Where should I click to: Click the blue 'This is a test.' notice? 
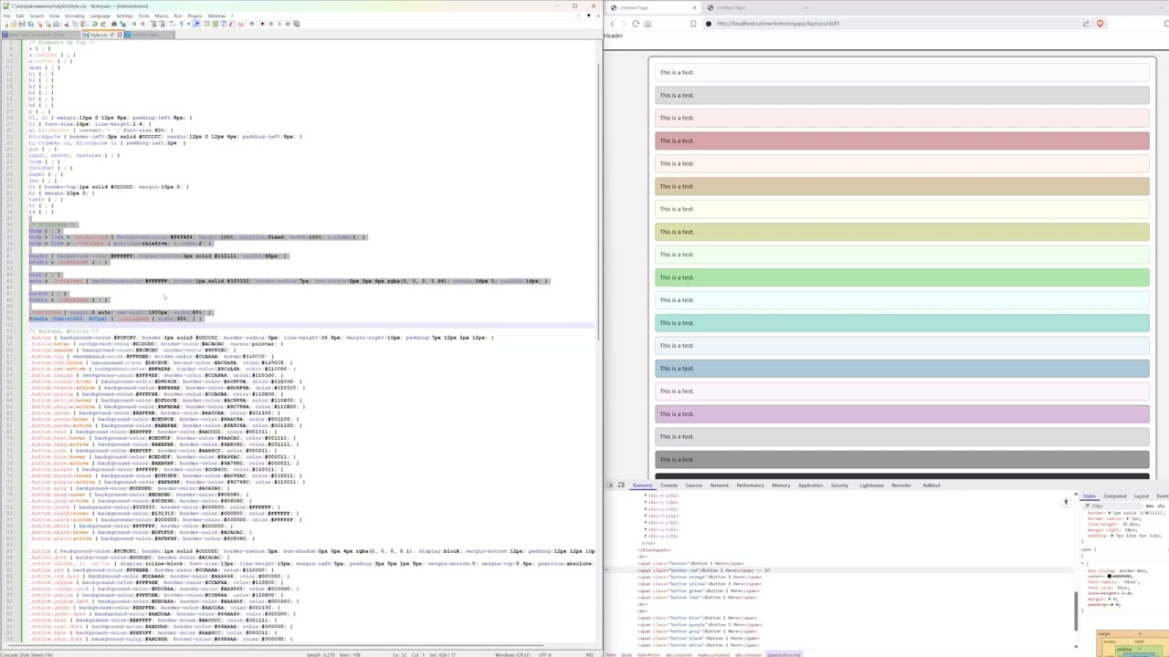(902, 369)
